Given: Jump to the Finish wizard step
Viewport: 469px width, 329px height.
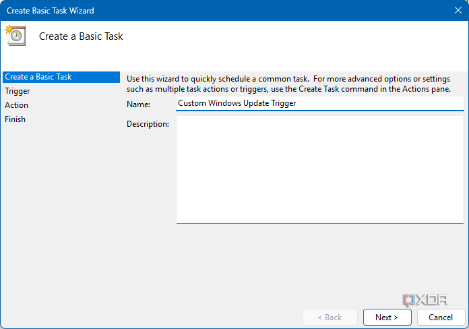Looking at the screenshot, I should pos(15,119).
